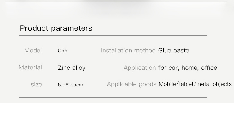Click the word parameters in heading
Image resolution: width=234 pixels, height=115 pixels.
point(72,29)
